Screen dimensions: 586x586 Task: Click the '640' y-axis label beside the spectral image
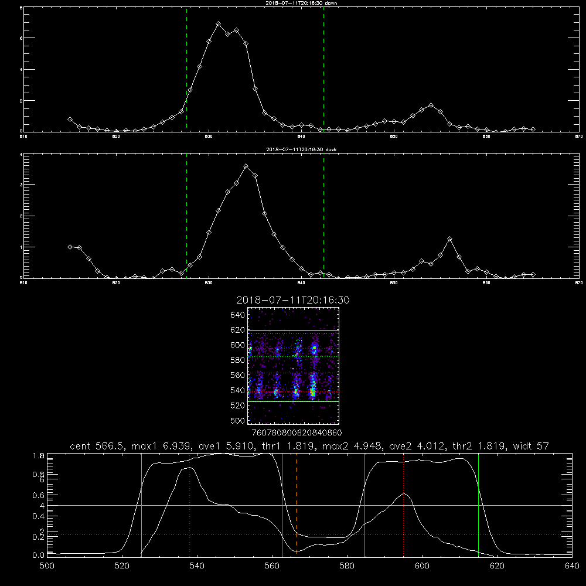pos(238,315)
